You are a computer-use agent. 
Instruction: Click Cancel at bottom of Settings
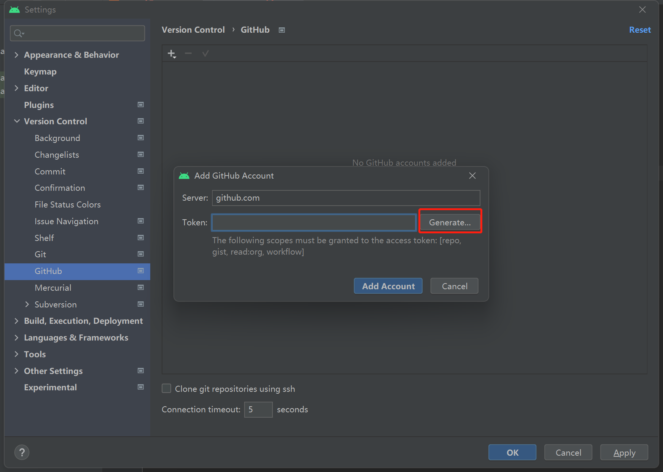click(568, 452)
